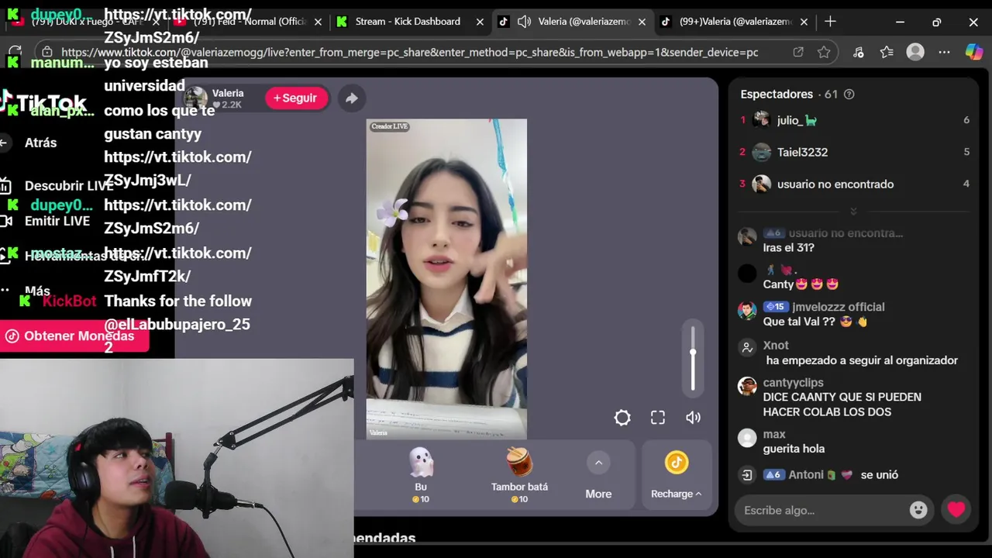992x558 pixels.
Task: Open jmvelozzz official commenter name
Action: (839, 307)
